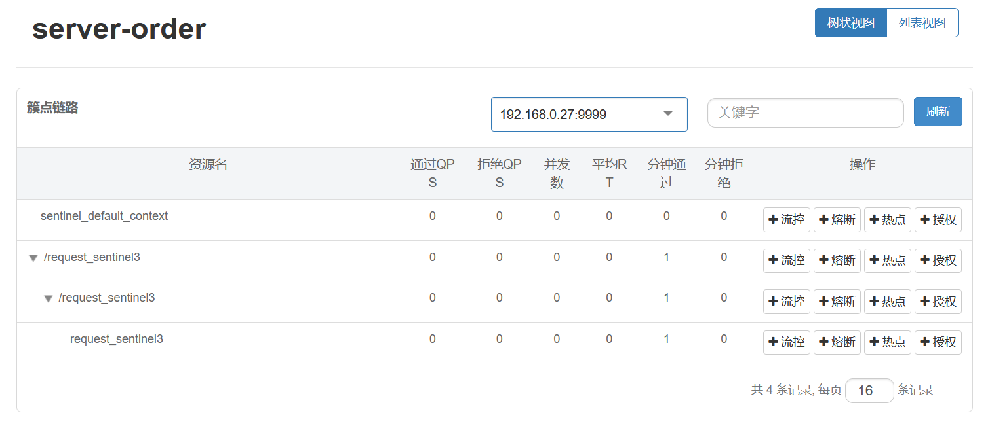Click 热点 for the bottom request_sentinel3 row

[887, 342]
